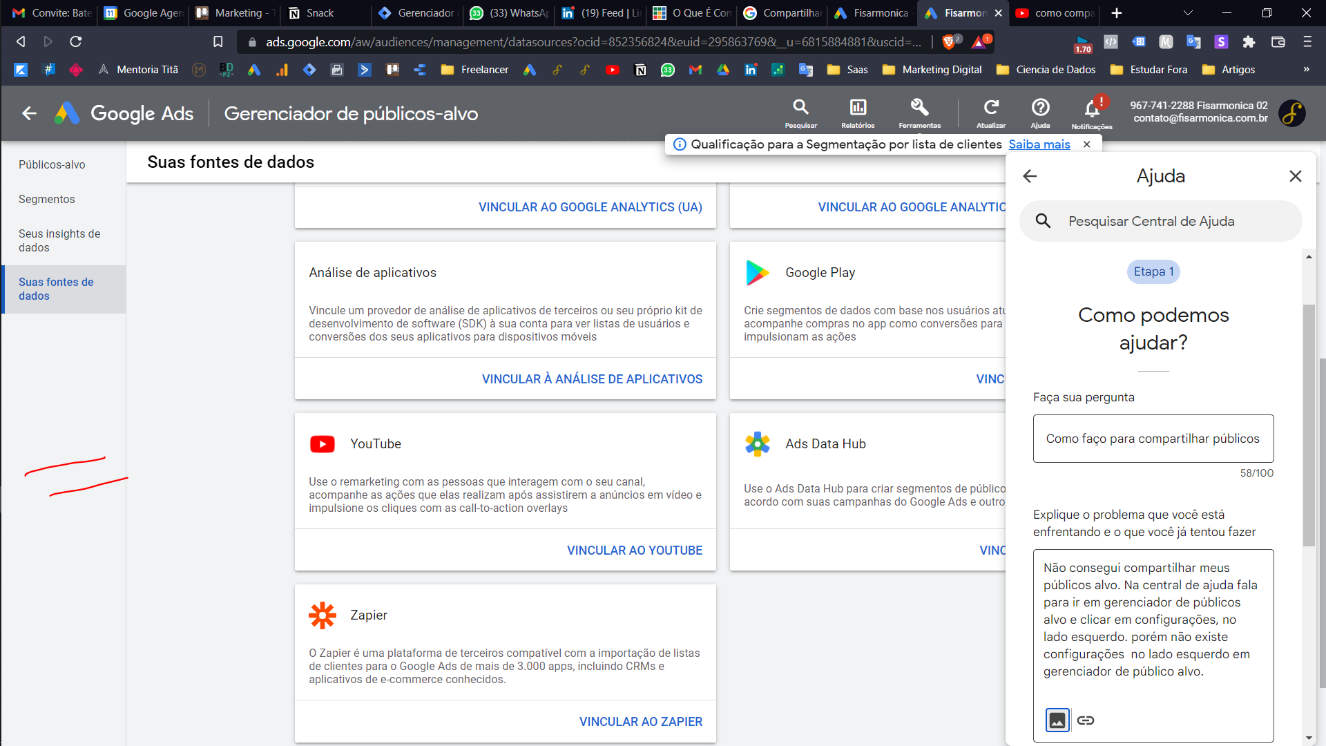Open the Freelancer bookmarks folder
1326x746 pixels.
pos(474,70)
